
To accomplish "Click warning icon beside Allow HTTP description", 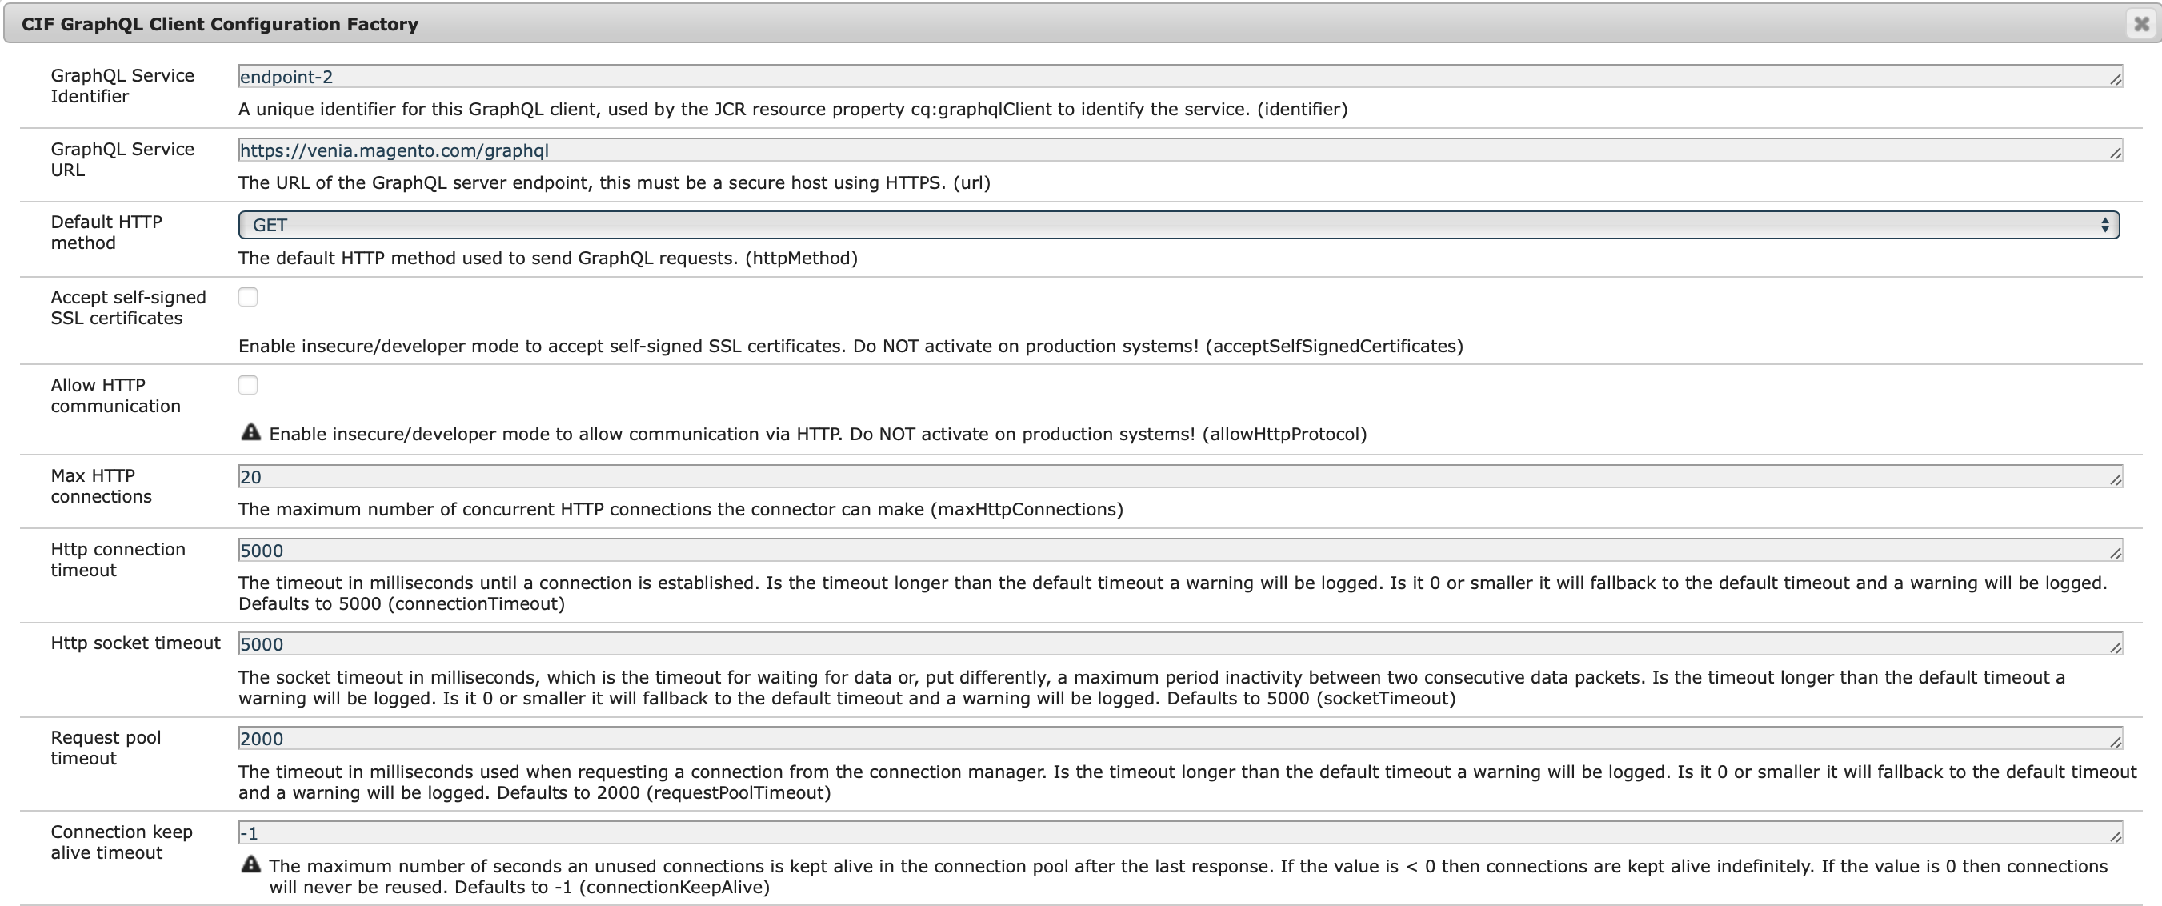I will pyautogui.click(x=250, y=432).
